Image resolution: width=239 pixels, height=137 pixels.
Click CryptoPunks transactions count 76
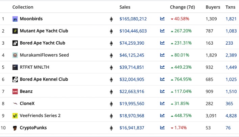tap(228, 128)
